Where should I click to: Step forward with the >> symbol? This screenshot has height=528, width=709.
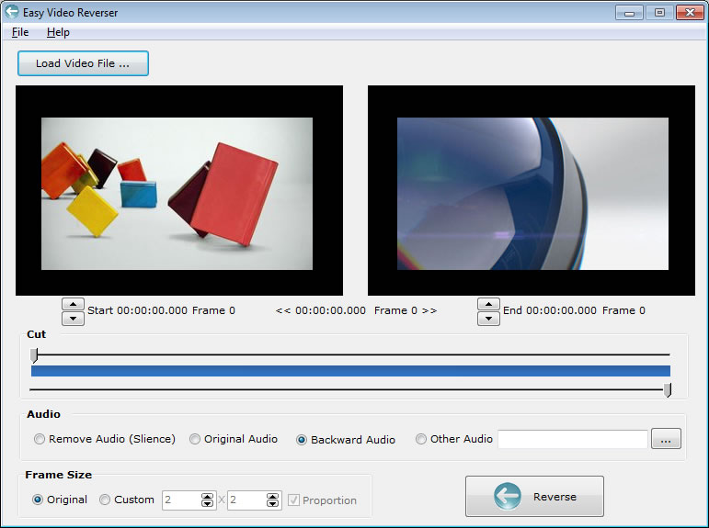point(429,310)
